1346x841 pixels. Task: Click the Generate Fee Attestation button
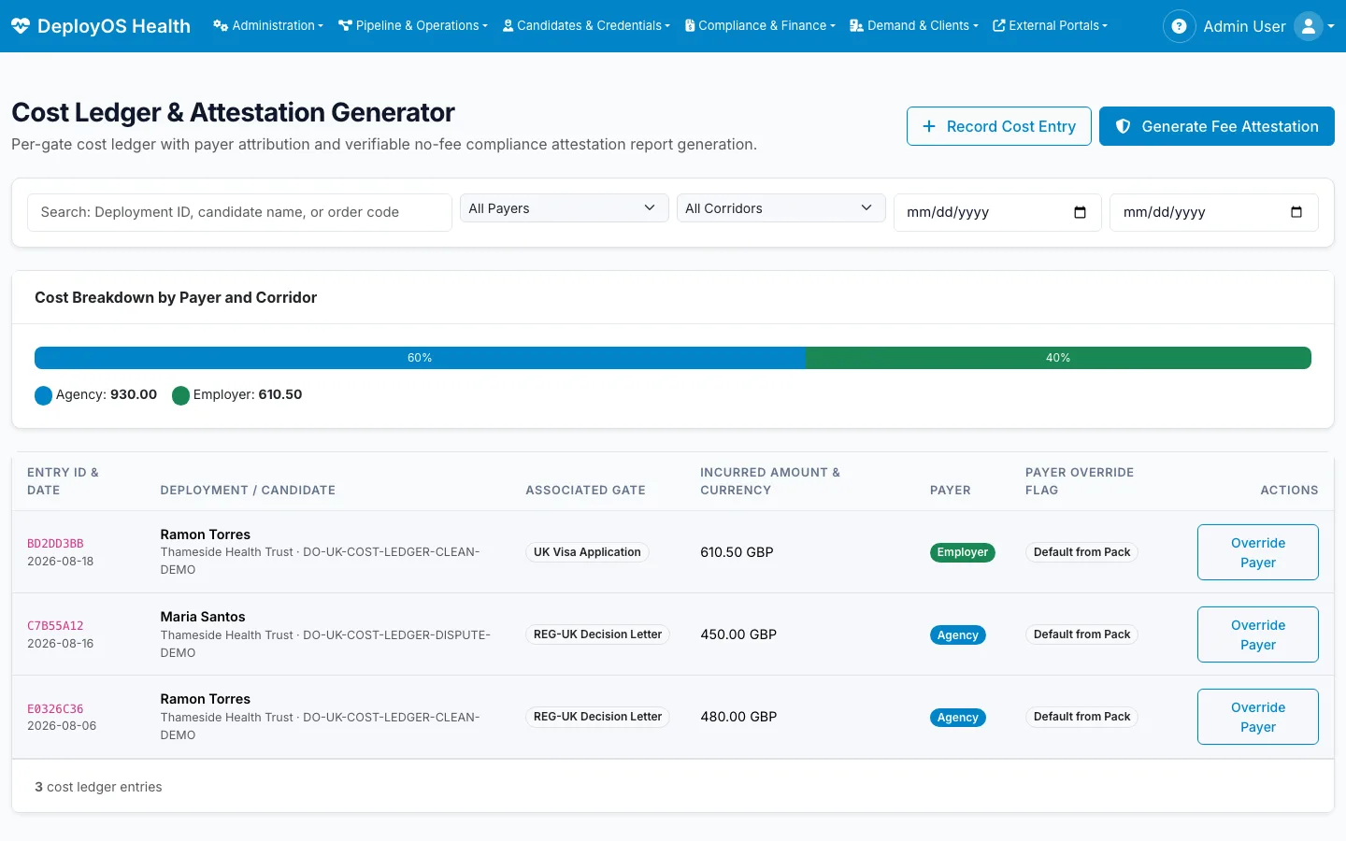(1217, 126)
